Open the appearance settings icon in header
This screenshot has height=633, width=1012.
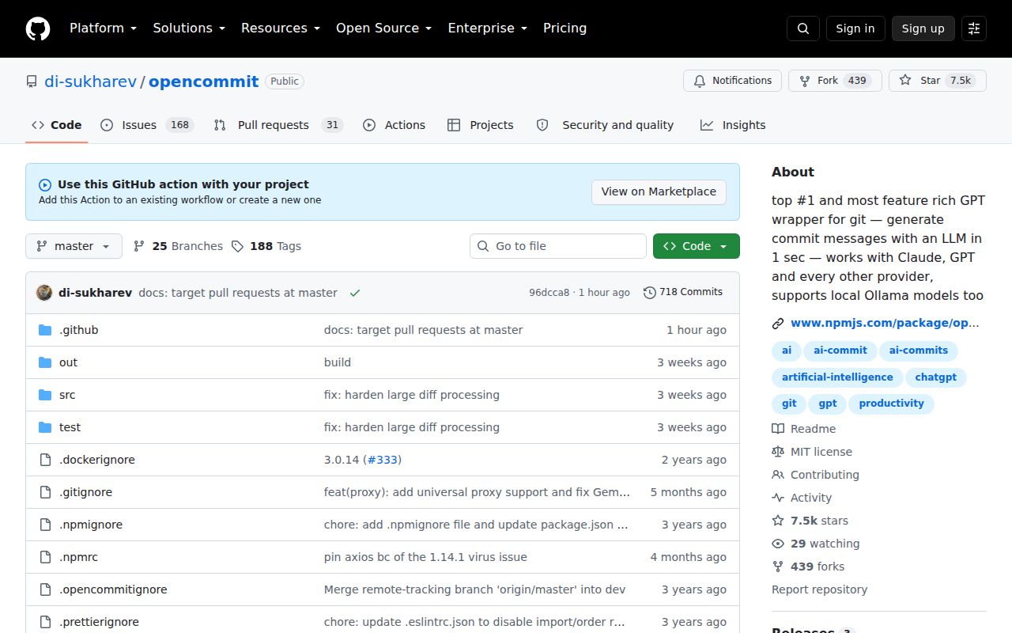point(974,28)
